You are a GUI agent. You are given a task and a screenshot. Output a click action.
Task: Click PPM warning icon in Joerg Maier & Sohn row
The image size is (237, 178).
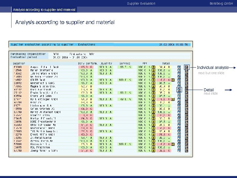click(153, 151)
